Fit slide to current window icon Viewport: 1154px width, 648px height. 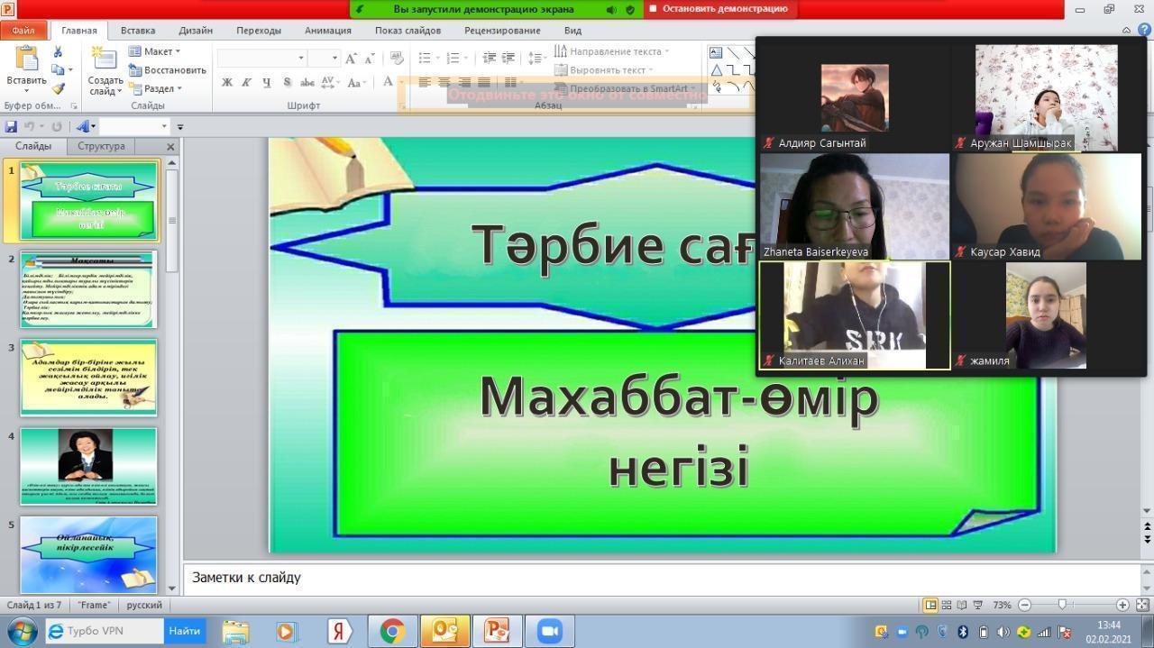[1142, 605]
